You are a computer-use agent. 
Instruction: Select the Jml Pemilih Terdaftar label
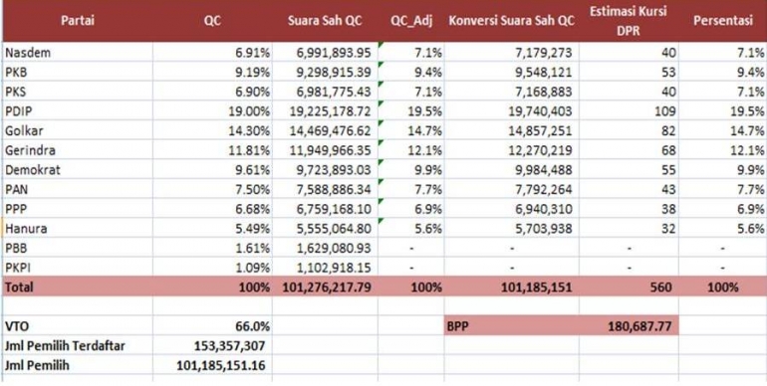[x=78, y=345]
